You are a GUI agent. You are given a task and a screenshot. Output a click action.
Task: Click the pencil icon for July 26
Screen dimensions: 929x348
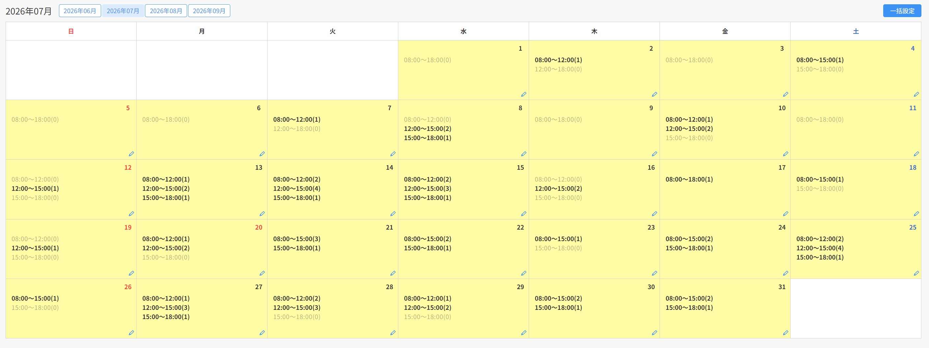[131, 333]
